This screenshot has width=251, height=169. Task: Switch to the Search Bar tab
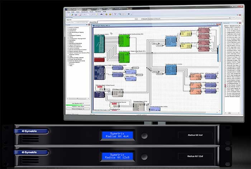click(x=93, y=22)
